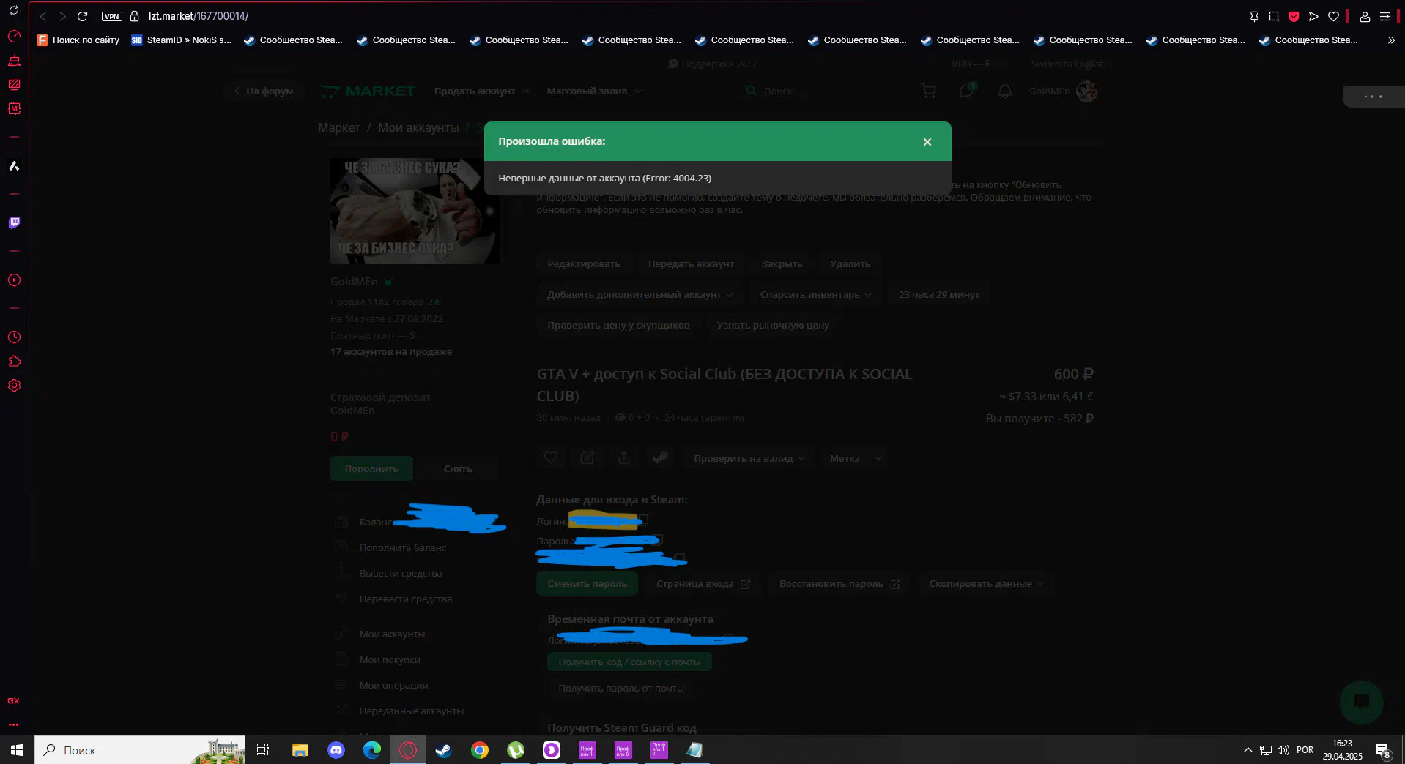Open Steam from Windows taskbar
Screen dimensions: 1405x764
443,750
